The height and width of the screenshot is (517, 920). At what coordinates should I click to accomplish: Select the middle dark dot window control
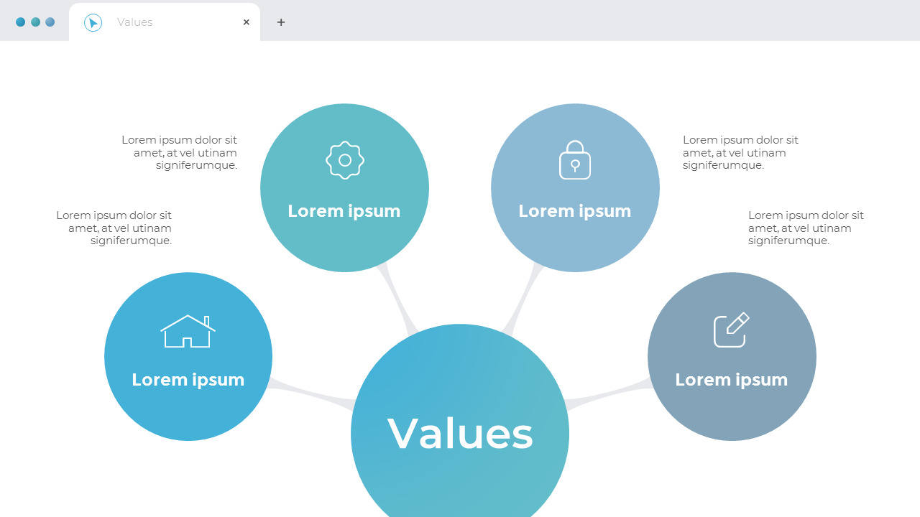pos(35,22)
